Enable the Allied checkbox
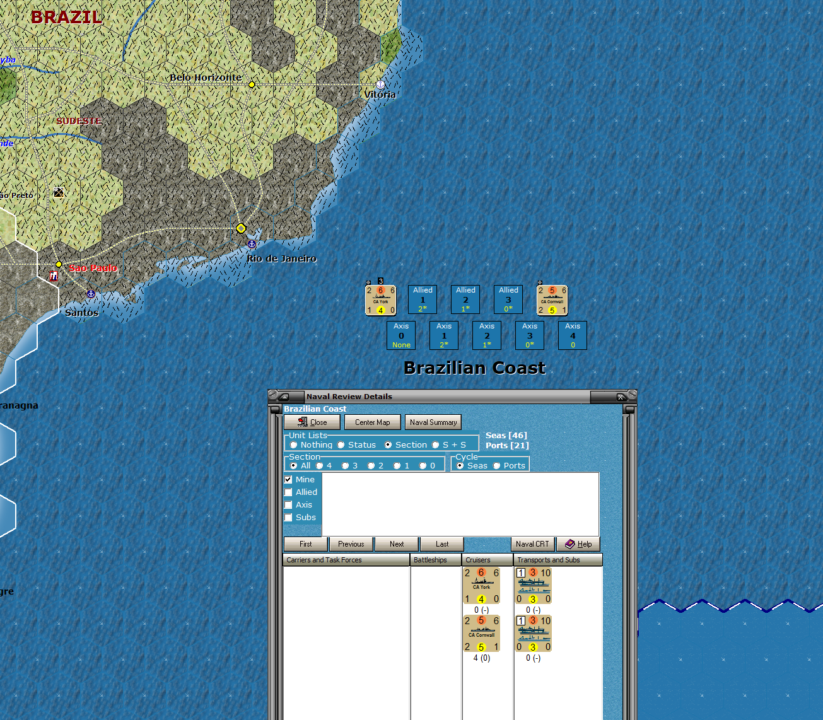This screenshot has width=823, height=720. tap(289, 492)
